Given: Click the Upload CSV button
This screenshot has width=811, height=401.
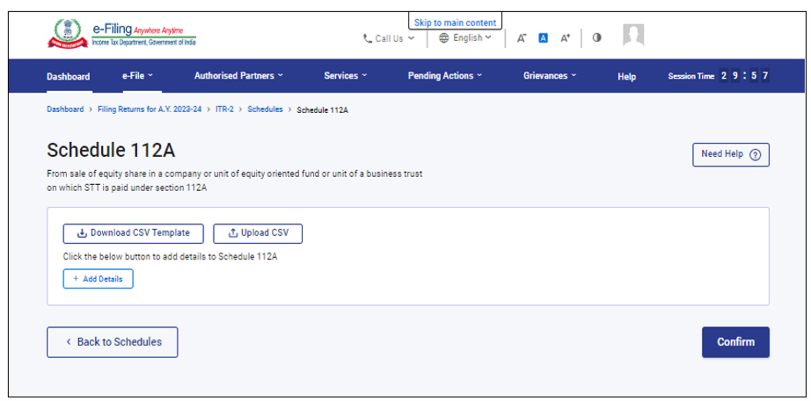Looking at the screenshot, I should pyautogui.click(x=258, y=233).
